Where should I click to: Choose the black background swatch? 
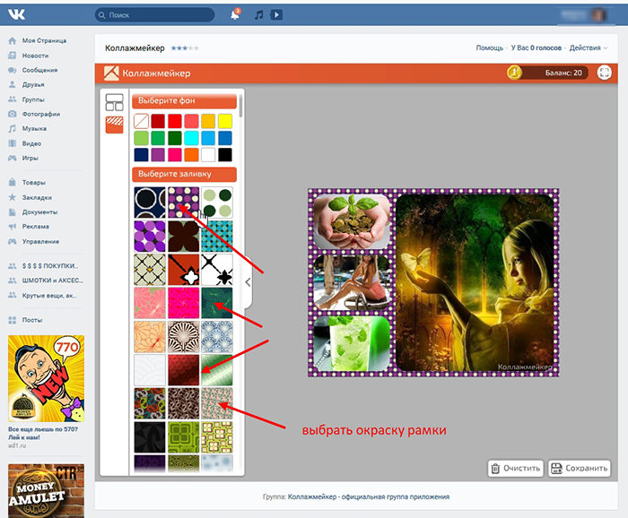coord(224,154)
